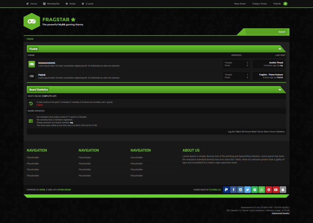The image size is (313, 223).
Task: Click the gray gamepad icon of Flatink forum
Action: (32, 76)
